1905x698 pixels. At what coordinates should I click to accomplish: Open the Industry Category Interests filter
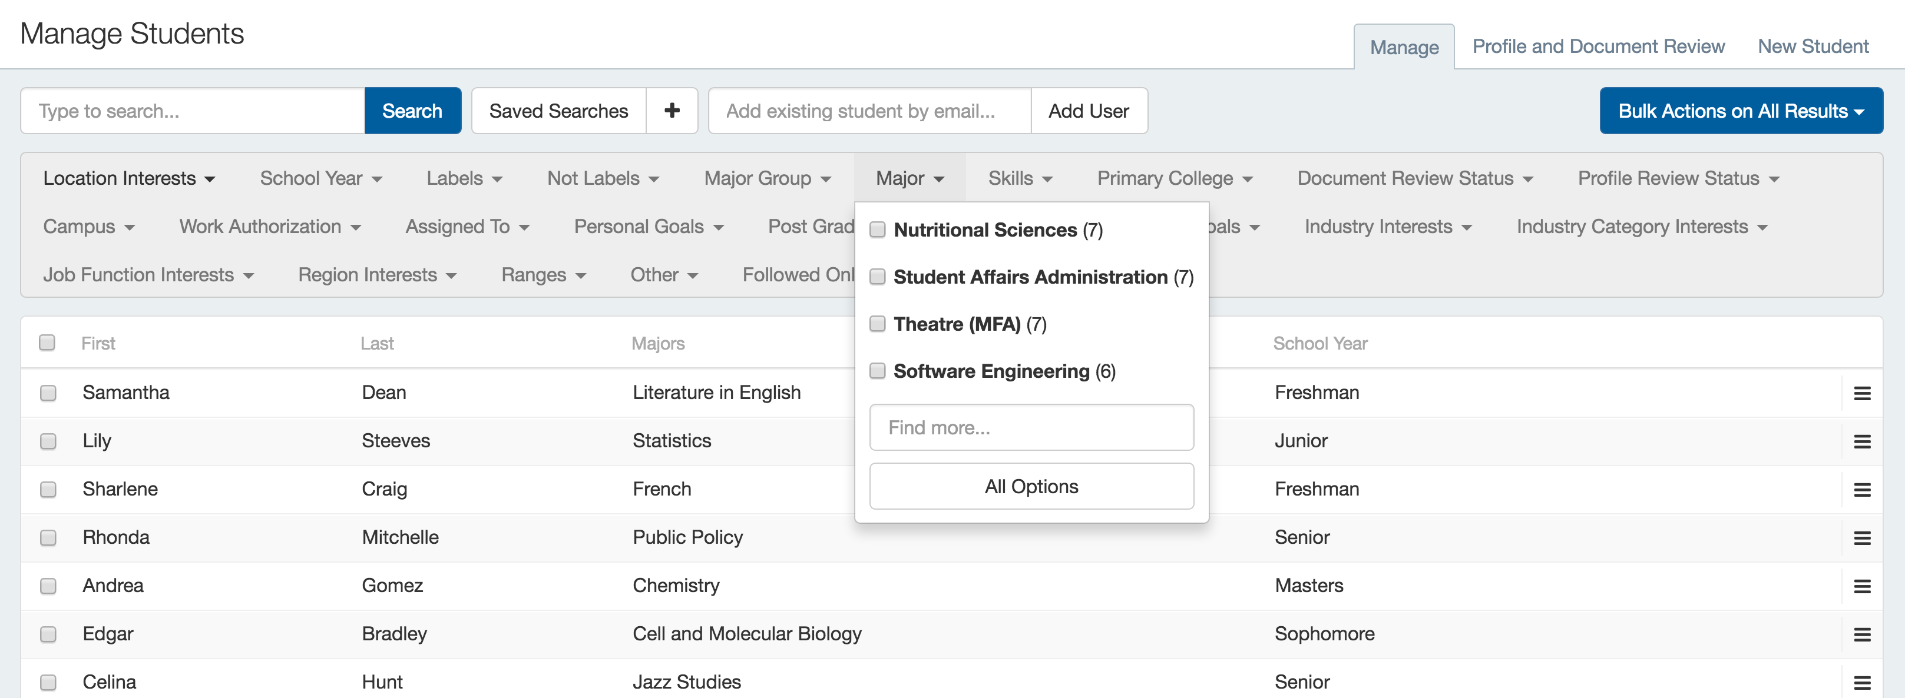point(1642,227)
